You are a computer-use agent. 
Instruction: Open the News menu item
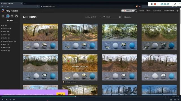pyautogui.click(x=148, y=11)
